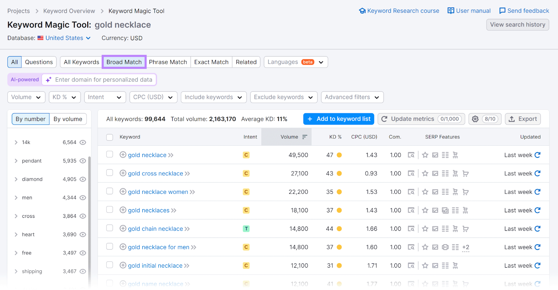Open Exclude keywords dropdown
The width and height of the screenshot is (558, 290).
coord(284,97)
